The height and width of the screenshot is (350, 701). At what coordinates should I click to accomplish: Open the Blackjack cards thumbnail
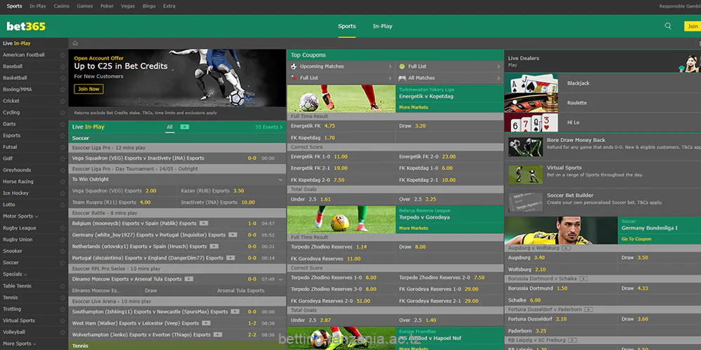(x=531, y=83)
